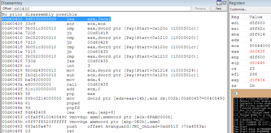Open the Customize... registers option

coord(238,9)
